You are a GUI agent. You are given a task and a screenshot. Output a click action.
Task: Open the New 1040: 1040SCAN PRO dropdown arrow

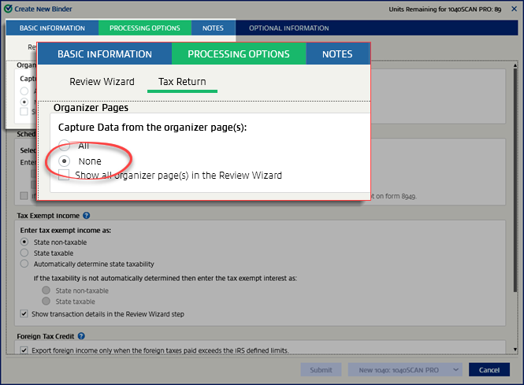tap(455, 370)
